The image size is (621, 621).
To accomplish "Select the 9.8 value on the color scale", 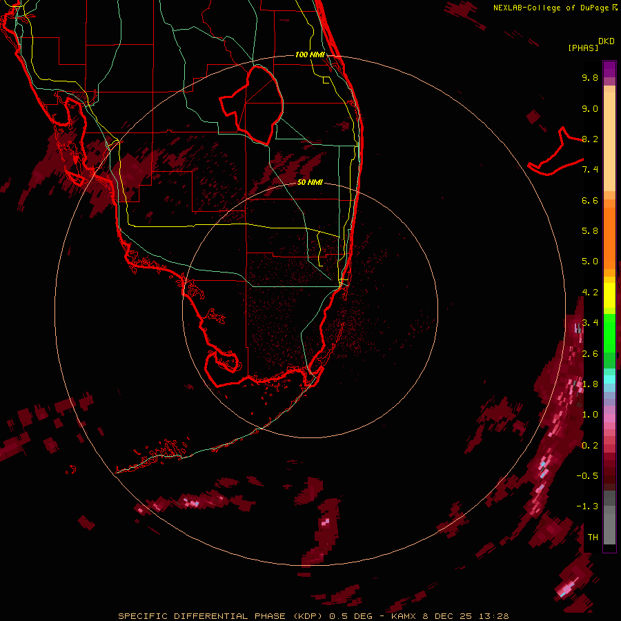I will (590, 77).
